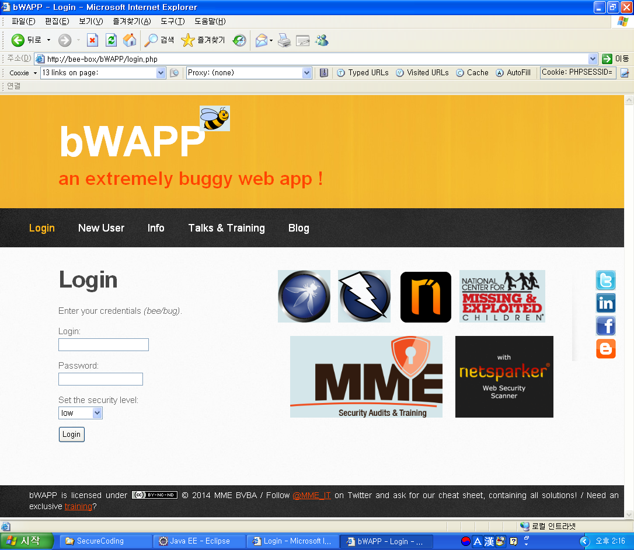Print the page with printer icon
This screenshot has height=550, width=634.
coord(284,40)
